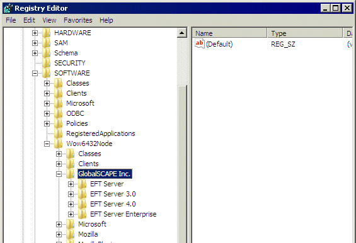Click the tree scrollbar up arrow
356x243 pixels.
pyautogui.click(x=182, y=33)
